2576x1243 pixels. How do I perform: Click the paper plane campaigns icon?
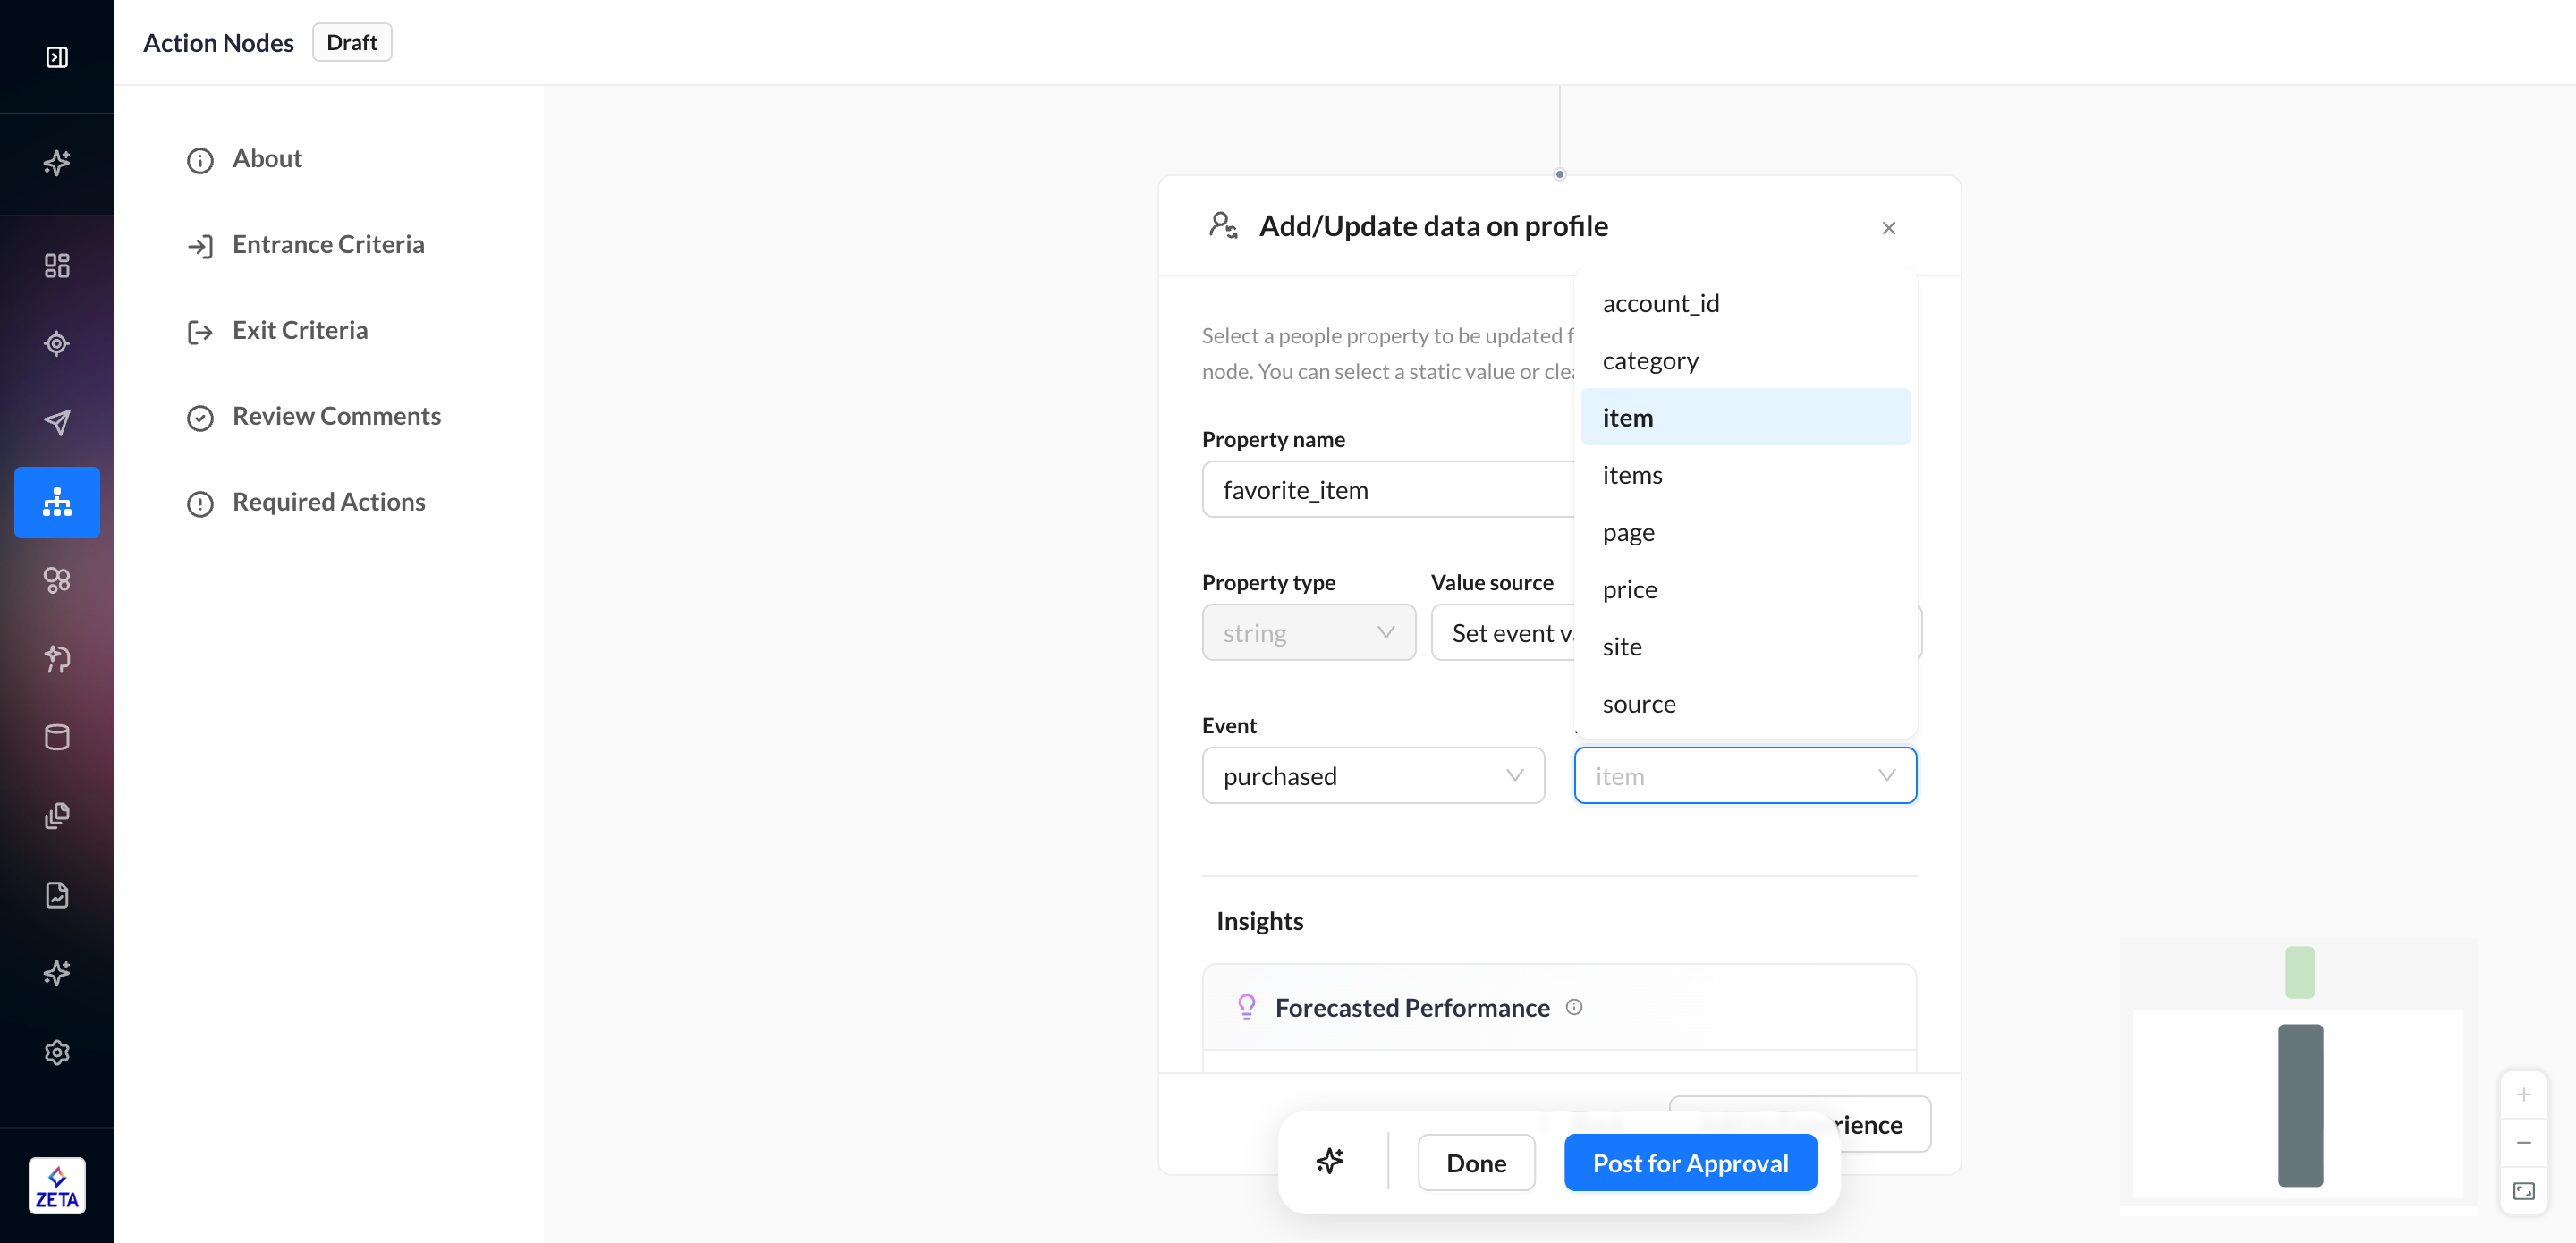pyautogui.click(x=57, y=422)
